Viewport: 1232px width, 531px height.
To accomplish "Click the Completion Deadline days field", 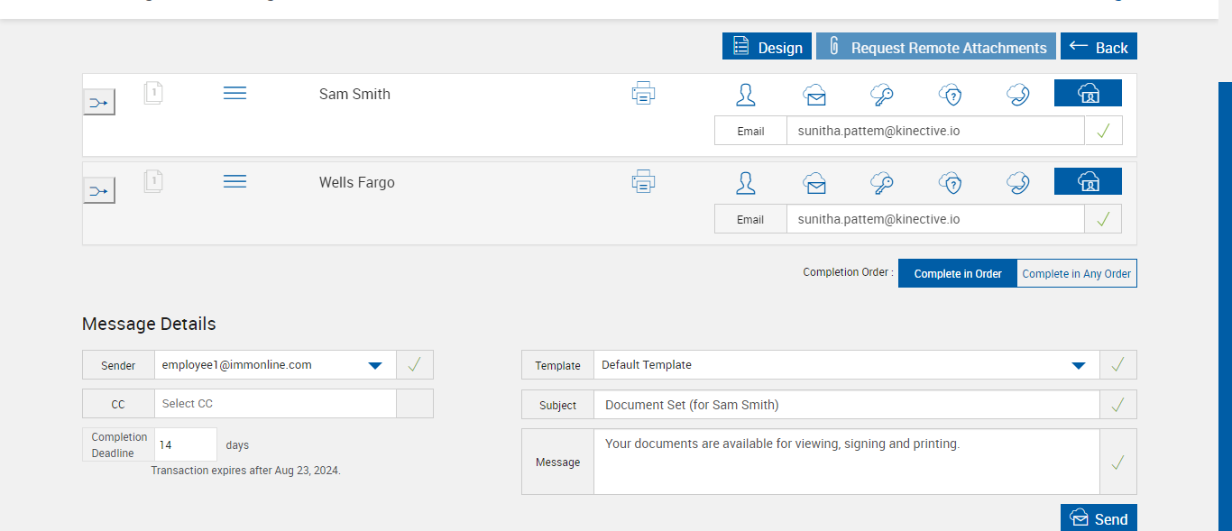I will 186,444.
